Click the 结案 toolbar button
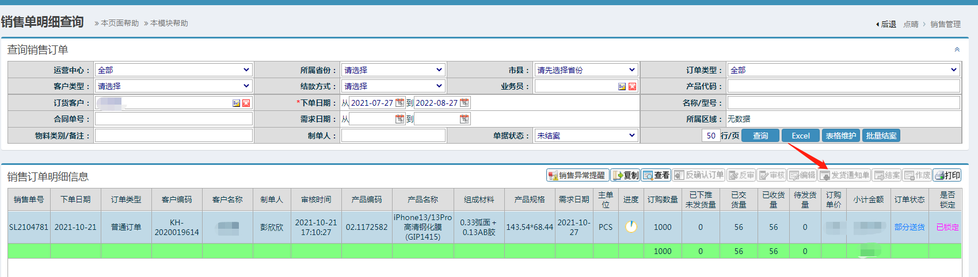This screenshot has height=277, width=978. (887, 175)
